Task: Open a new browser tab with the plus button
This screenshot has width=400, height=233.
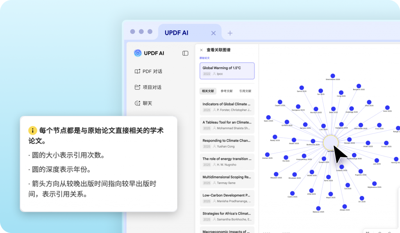Action: click(230, 33)
